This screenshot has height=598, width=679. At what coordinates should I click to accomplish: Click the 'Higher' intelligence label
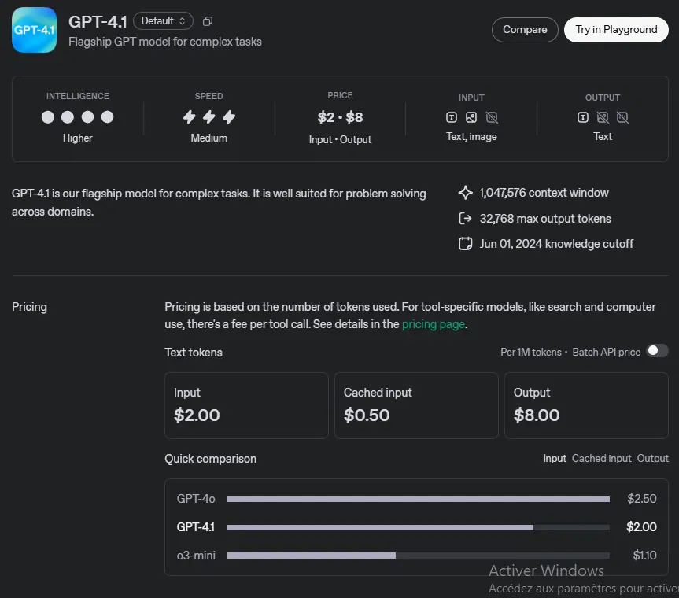click(78, 138)
